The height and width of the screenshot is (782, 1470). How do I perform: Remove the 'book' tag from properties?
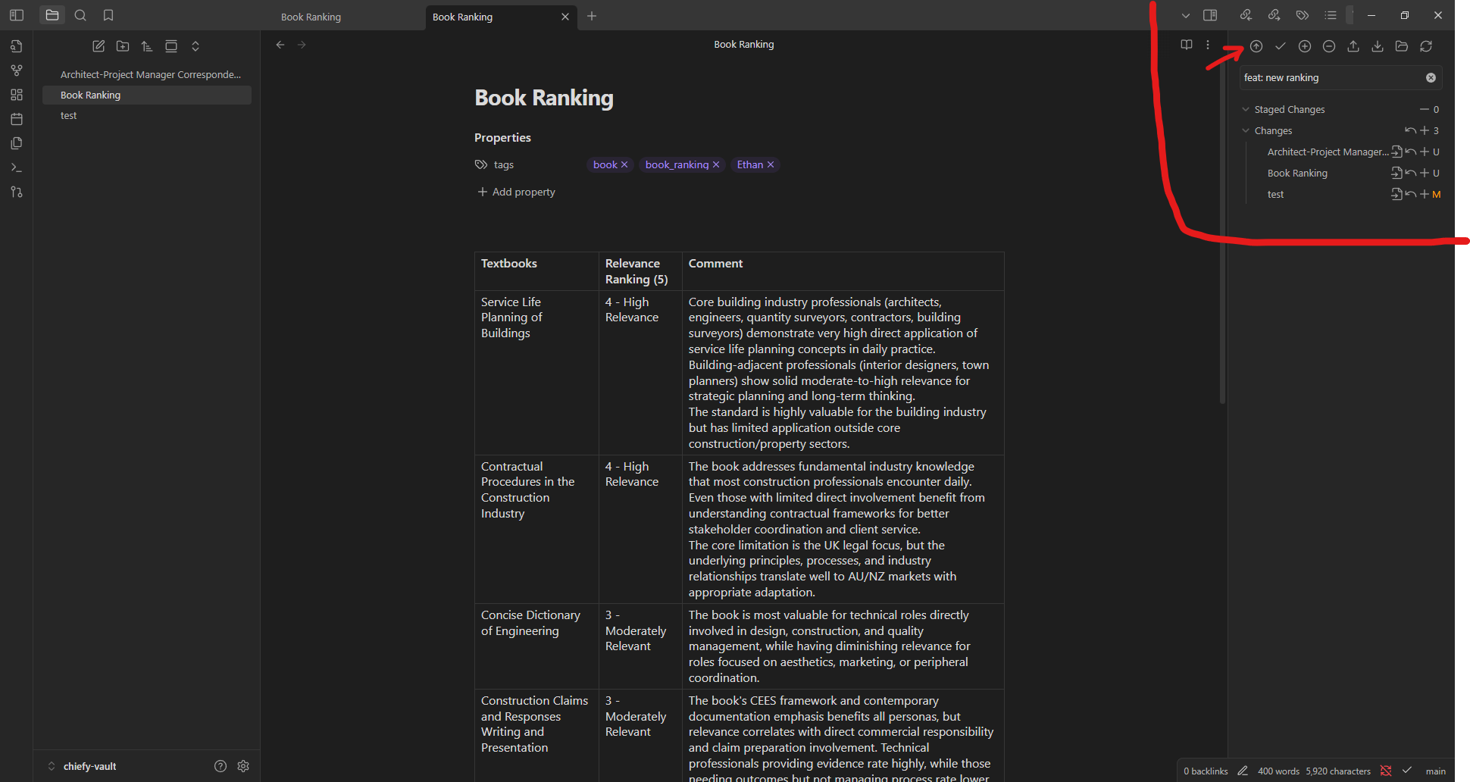pyautogui.click(x=624, y=164)
